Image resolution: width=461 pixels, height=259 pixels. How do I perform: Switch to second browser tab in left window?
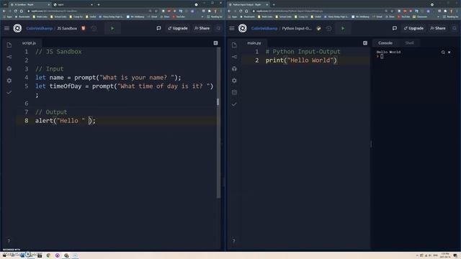click(73, 4)
